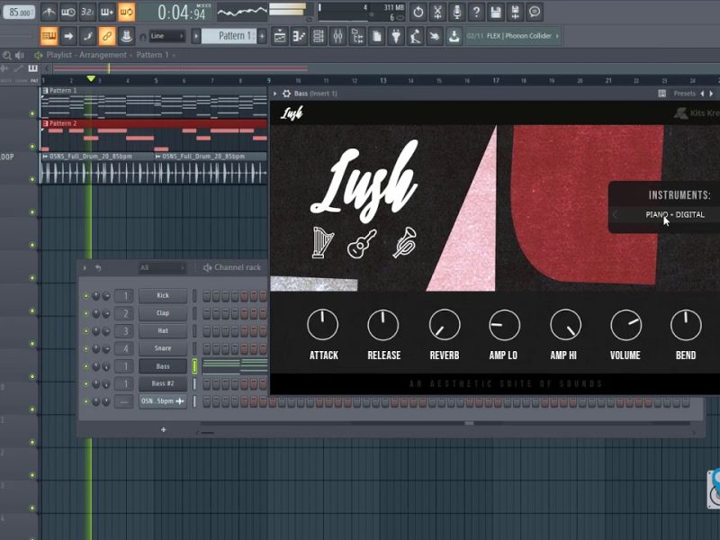Enable the 3-2-1 countdown before recording
This screenshot has width=720, height=540.
[87, 13]
